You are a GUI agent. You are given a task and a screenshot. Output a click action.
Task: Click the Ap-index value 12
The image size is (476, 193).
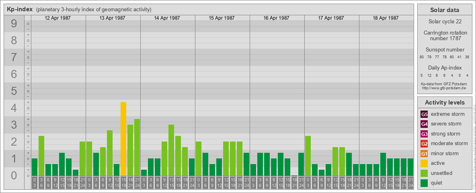tap(429, 75)
